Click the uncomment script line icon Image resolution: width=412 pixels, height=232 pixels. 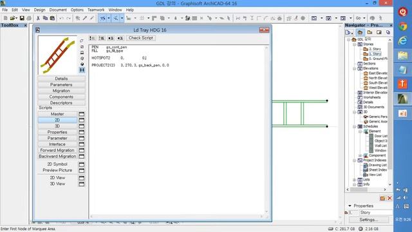(x=102, y=38)
